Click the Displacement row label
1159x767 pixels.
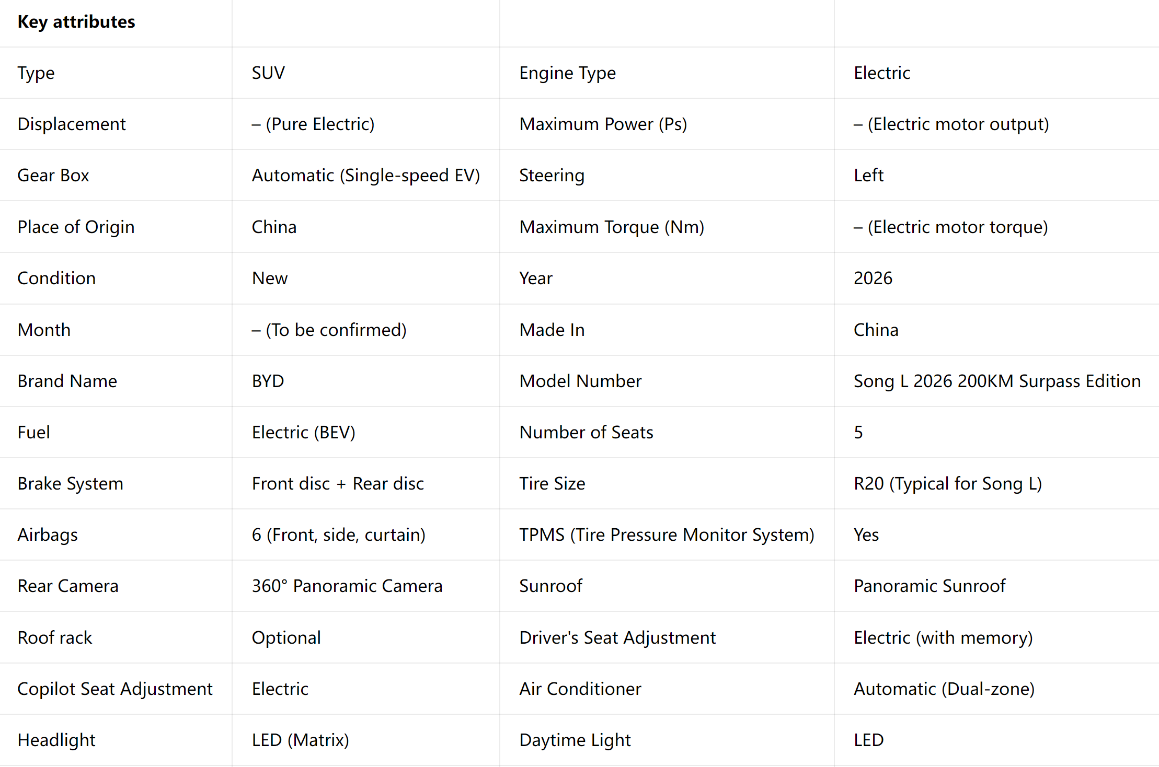click(72, 124)
